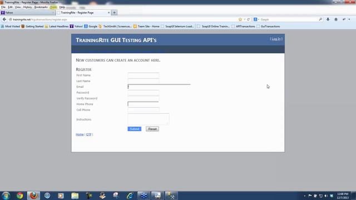Viewport: 356px width, 200px height.
Task: Open the Downloads arrow icon in toolbar
Action: [x=328, y=19]
